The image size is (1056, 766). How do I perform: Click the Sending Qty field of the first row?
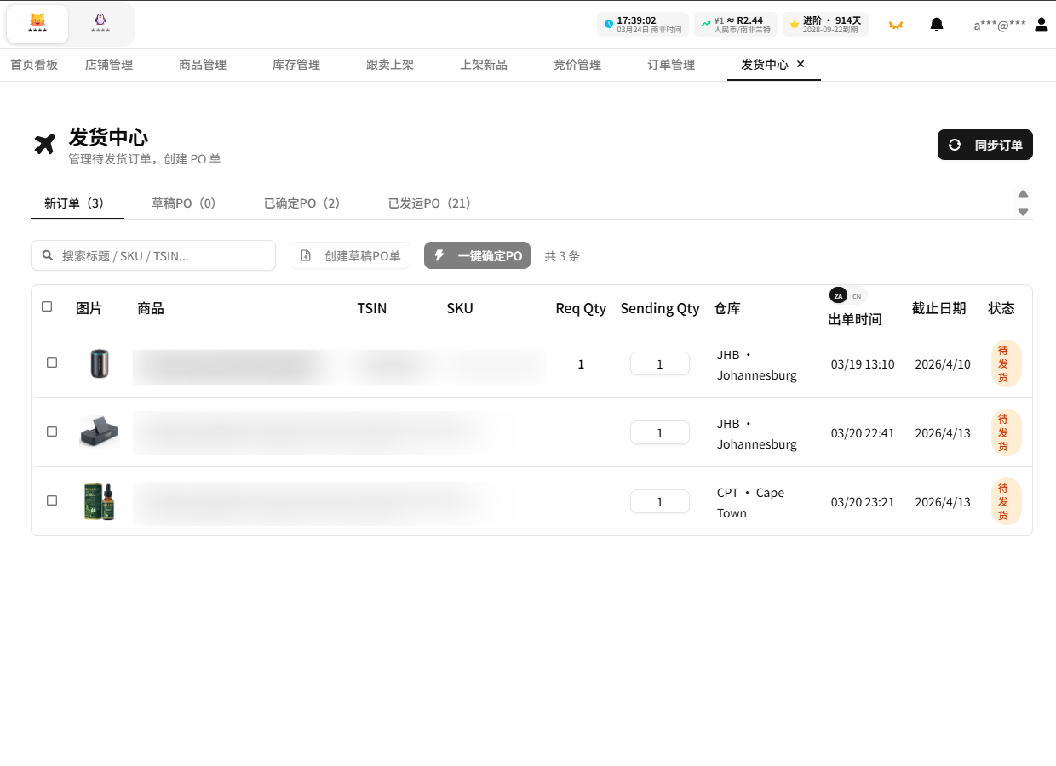pos(659,363)
